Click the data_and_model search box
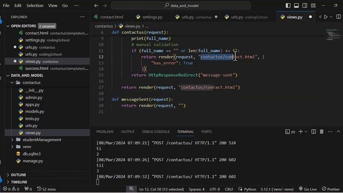343x193 pixels. tap(181, 6)
